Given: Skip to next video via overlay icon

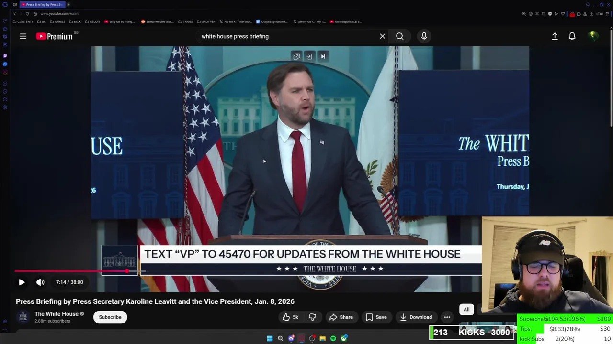Looking at the screenshot, I should [x=323, y=56].
